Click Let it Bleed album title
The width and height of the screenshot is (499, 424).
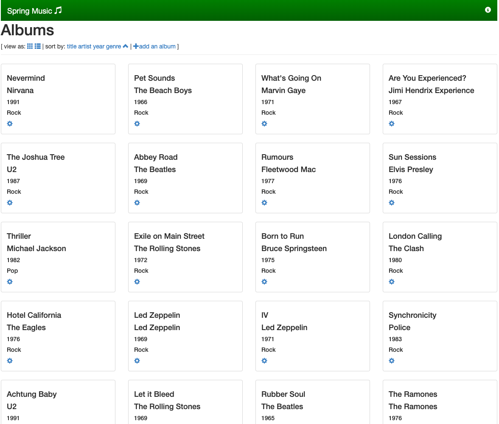coord(154,394)
